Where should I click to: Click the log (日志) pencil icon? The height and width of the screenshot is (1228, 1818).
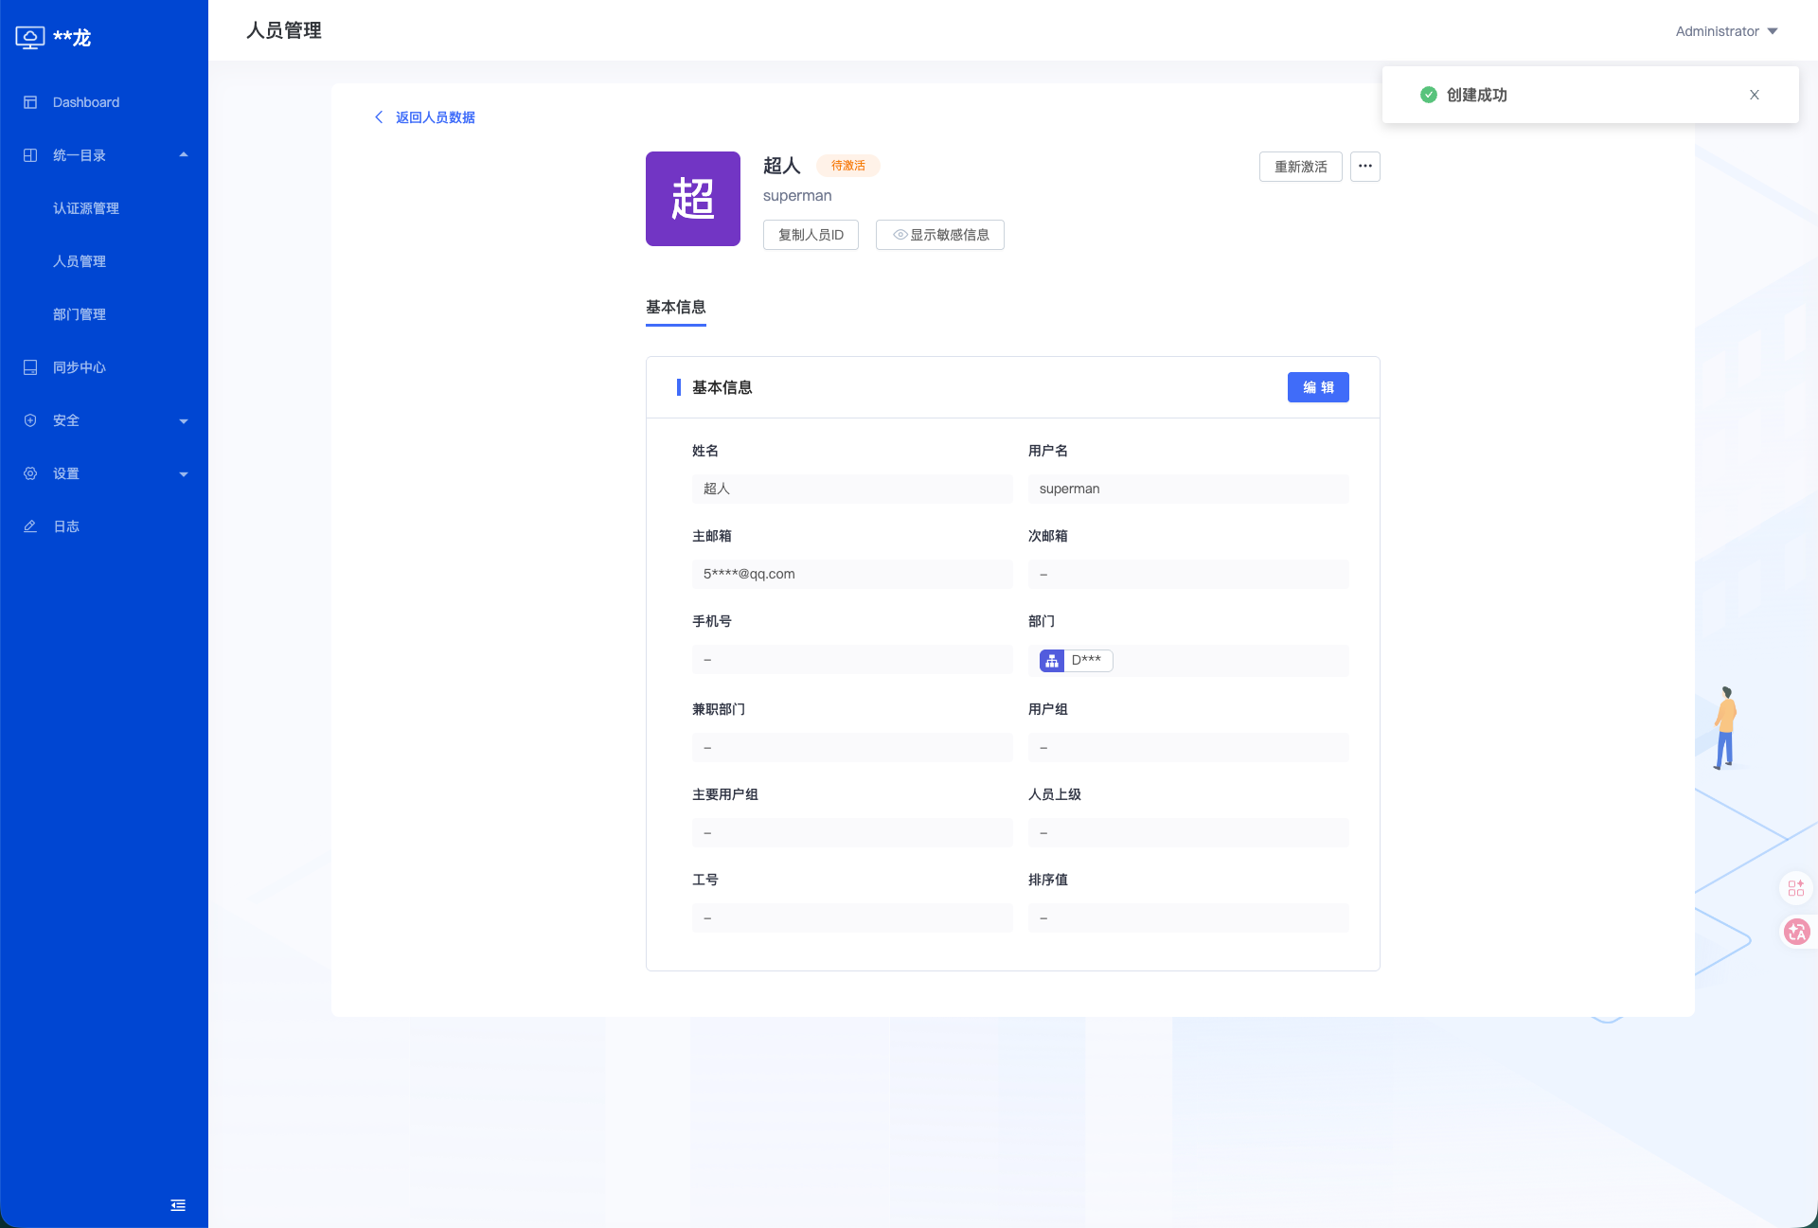click(x=30, y=526)
